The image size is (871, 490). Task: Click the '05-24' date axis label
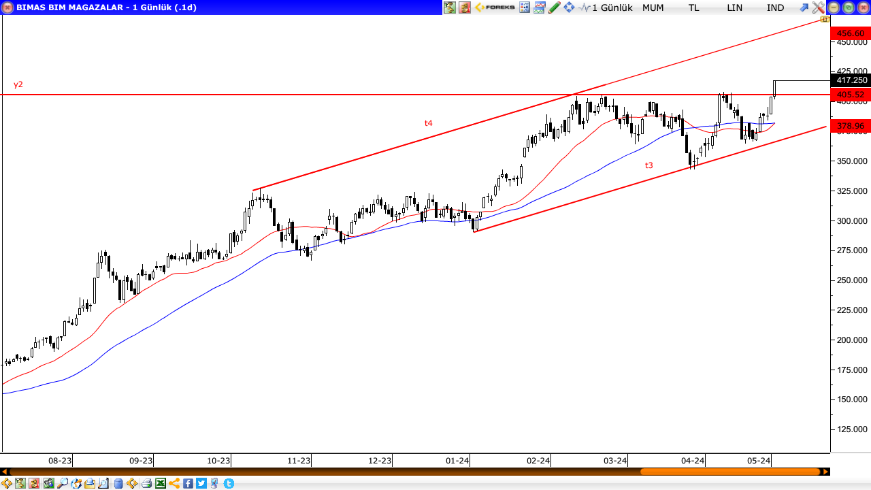click(759, 461)
